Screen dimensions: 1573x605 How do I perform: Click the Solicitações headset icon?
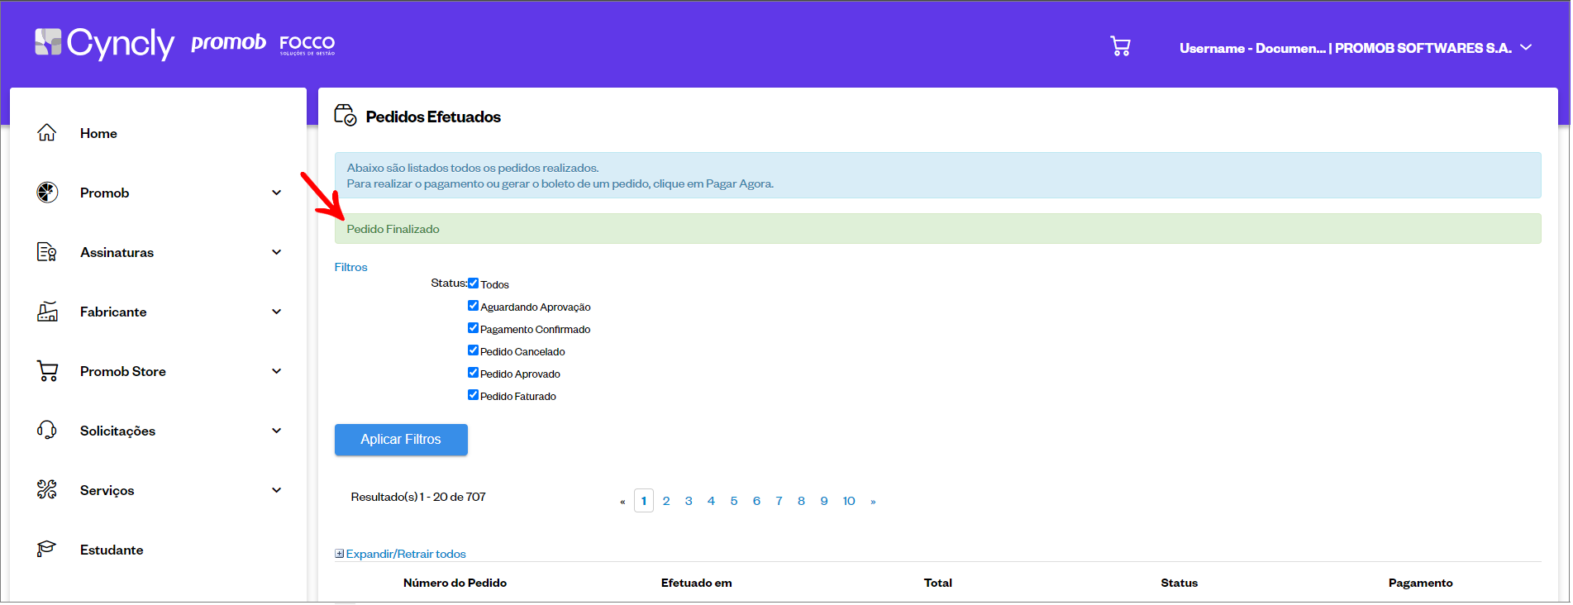click(x=47, y=430)
